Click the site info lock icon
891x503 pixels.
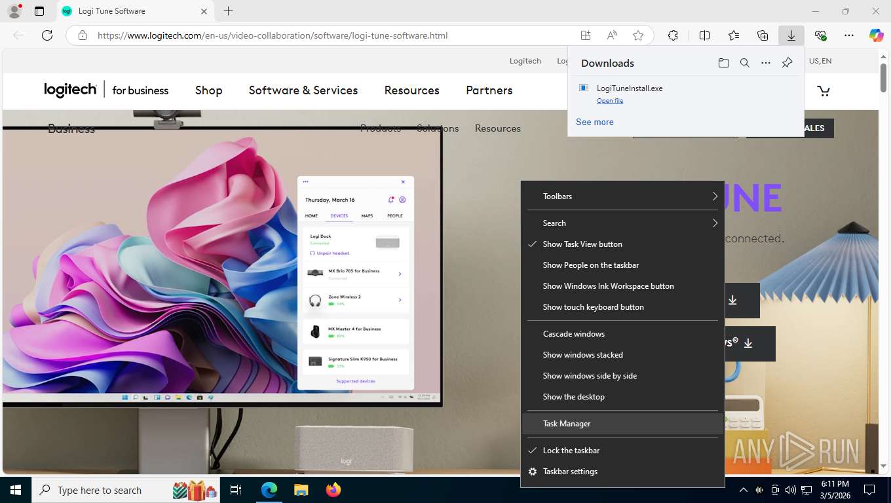coord(83,35)
